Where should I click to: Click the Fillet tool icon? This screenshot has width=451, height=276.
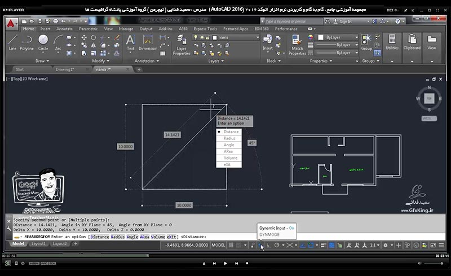pos(103,45)
